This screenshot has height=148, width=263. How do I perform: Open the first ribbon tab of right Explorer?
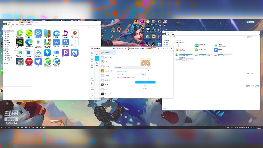pyautogui.click(x=164, y=34)
